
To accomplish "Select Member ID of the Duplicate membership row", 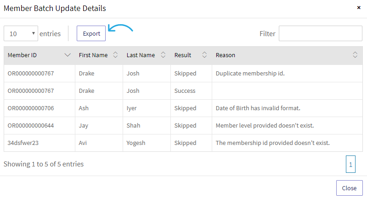I will coord(31,73).
